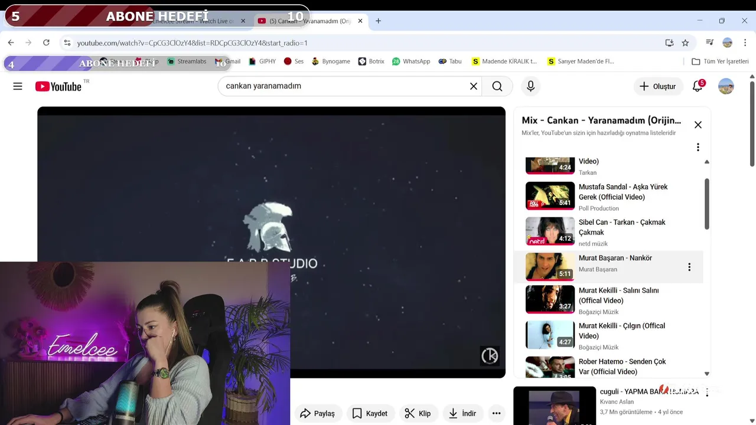Open the YouTube hamburger guide menu
Screen dimensions: 756x425
click(18, 86)
